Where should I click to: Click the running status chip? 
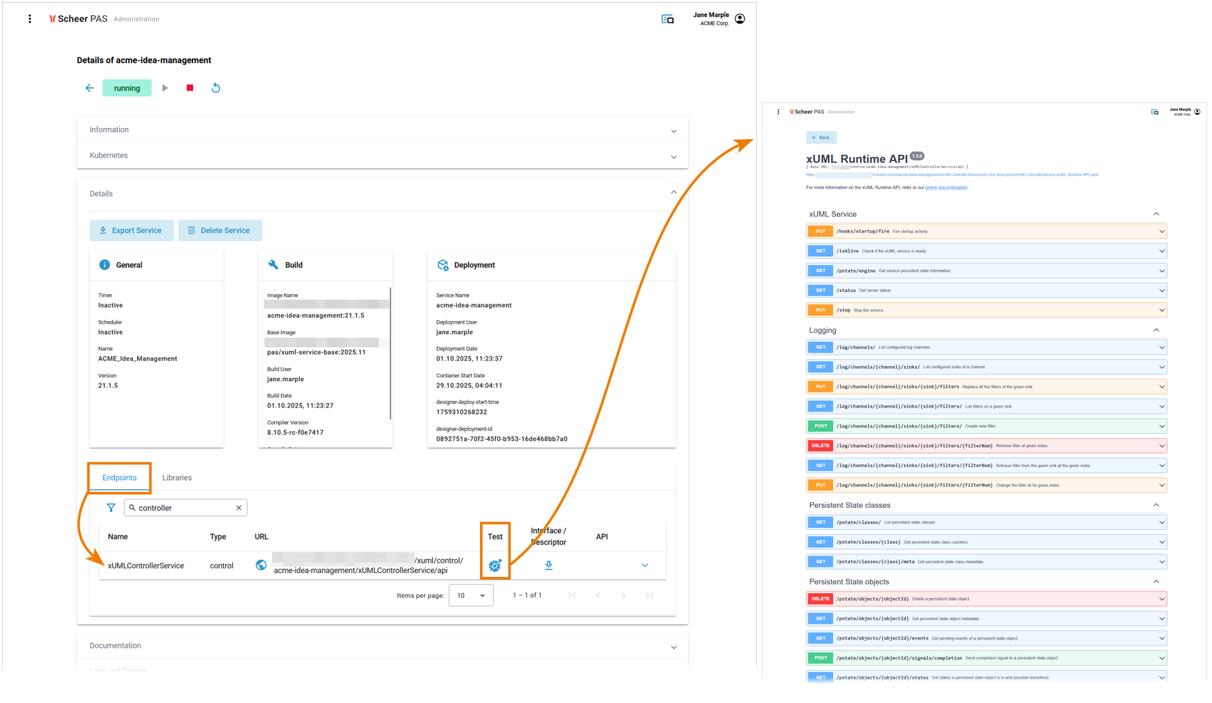(127, 88)
